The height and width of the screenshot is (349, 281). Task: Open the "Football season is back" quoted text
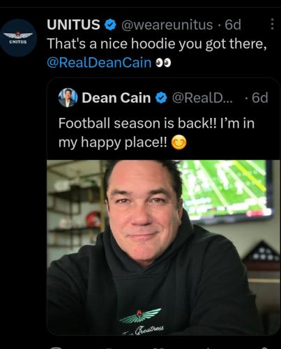(x=156, y=133)
